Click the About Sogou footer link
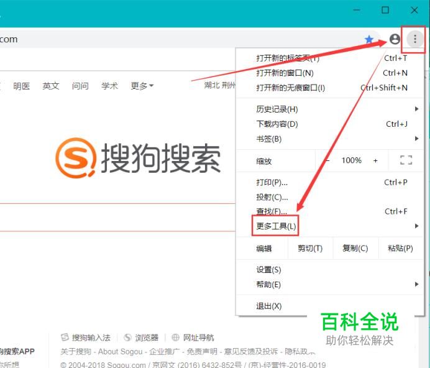The width and height of the screenshot is (430, 368). [x=120, y=352]
